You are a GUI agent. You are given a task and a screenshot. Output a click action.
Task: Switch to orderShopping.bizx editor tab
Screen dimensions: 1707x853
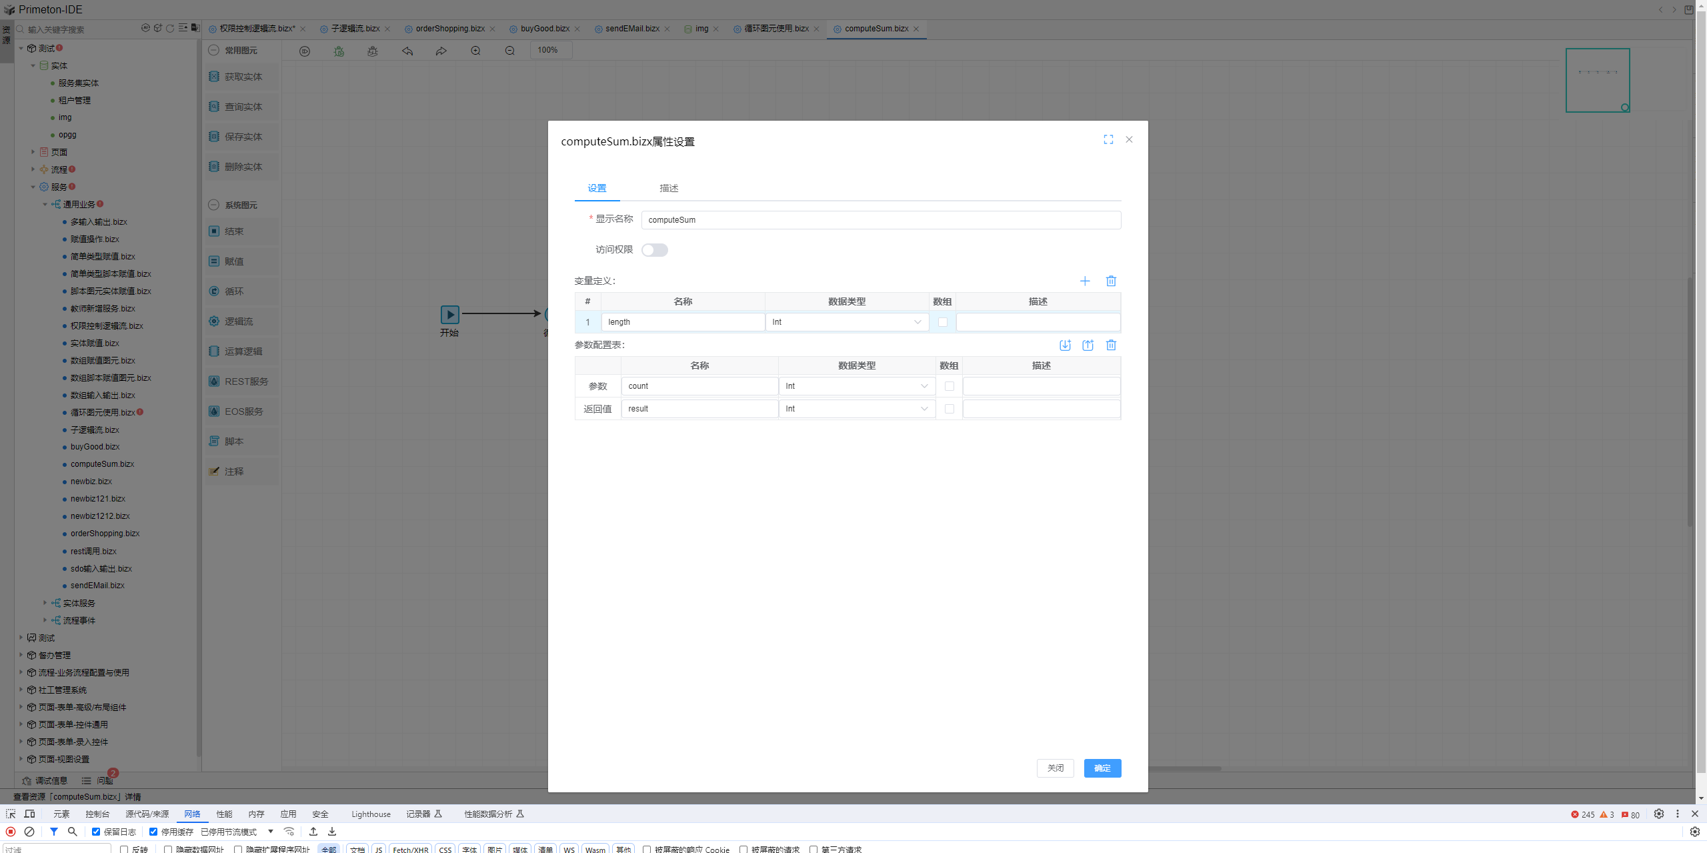[450, 29]
